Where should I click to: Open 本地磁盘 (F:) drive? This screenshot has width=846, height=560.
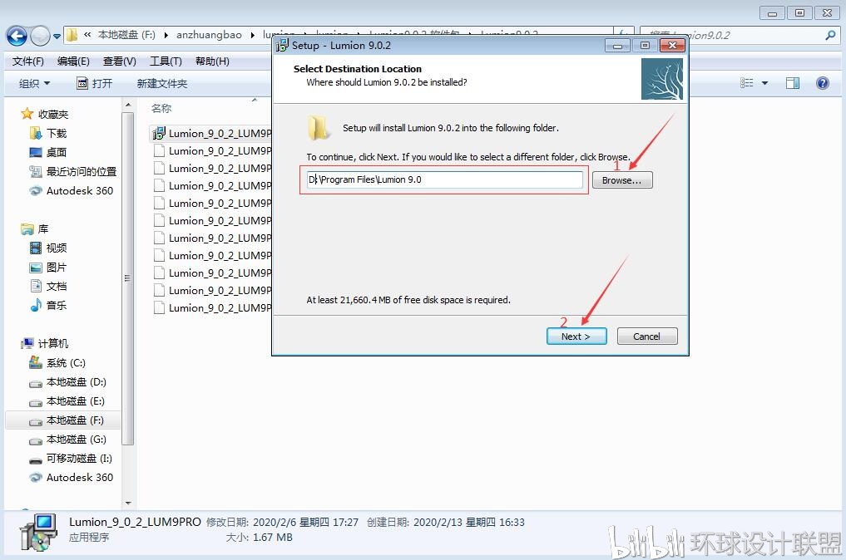(x=75, y=420)
